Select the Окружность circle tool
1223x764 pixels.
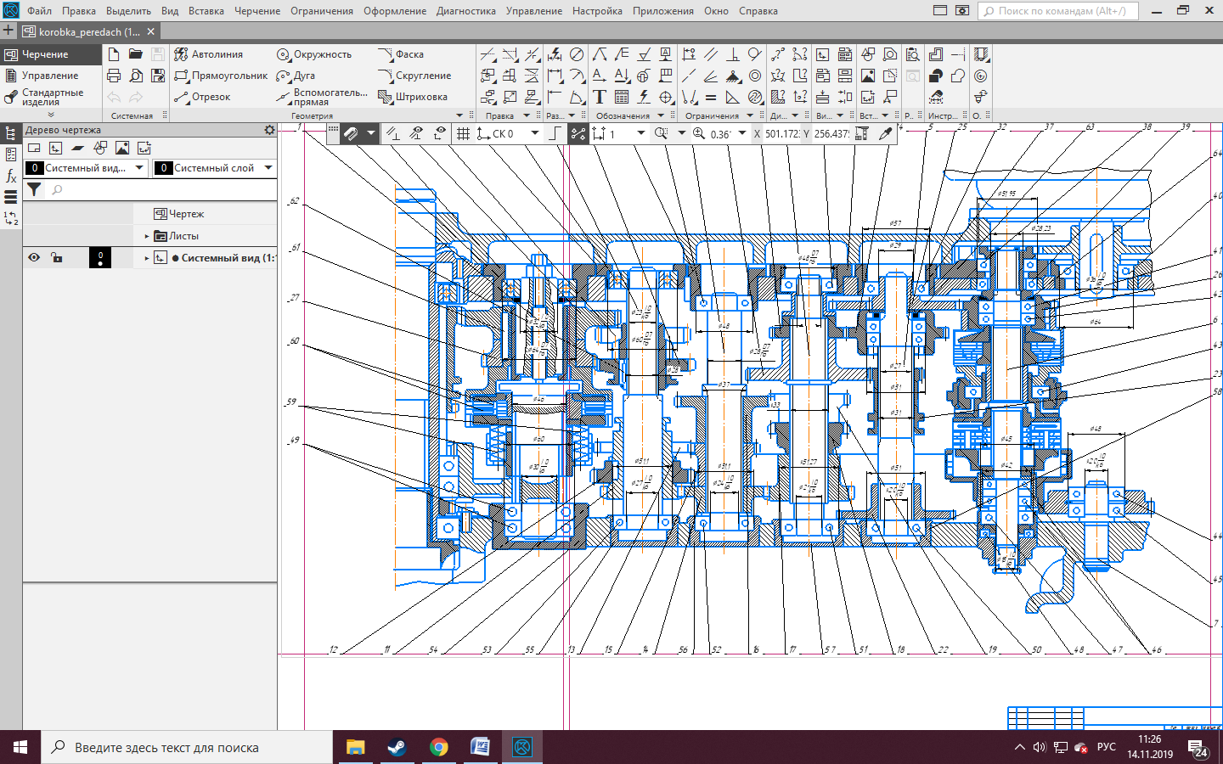coord(313,54)
